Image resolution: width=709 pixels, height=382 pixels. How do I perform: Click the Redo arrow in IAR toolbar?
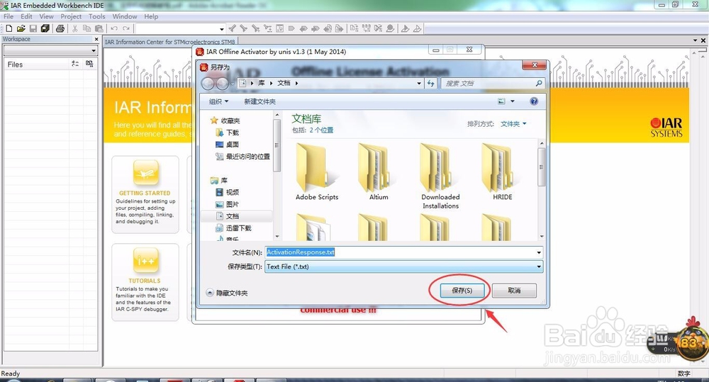[x=126, y=28]
